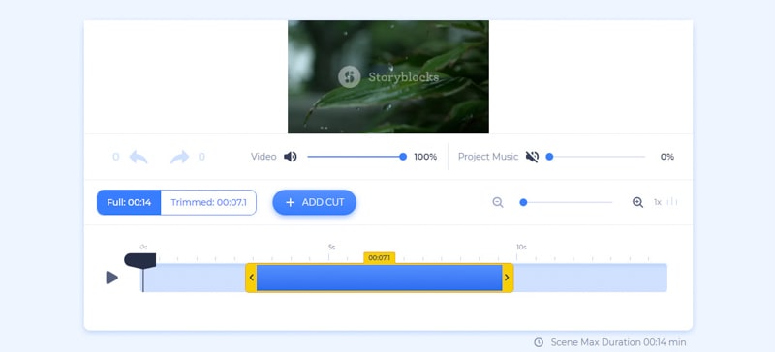Viewport: 775px width, 352px height.
Task: Click the left trim handle chevron
Action: (x=251, y=278)
